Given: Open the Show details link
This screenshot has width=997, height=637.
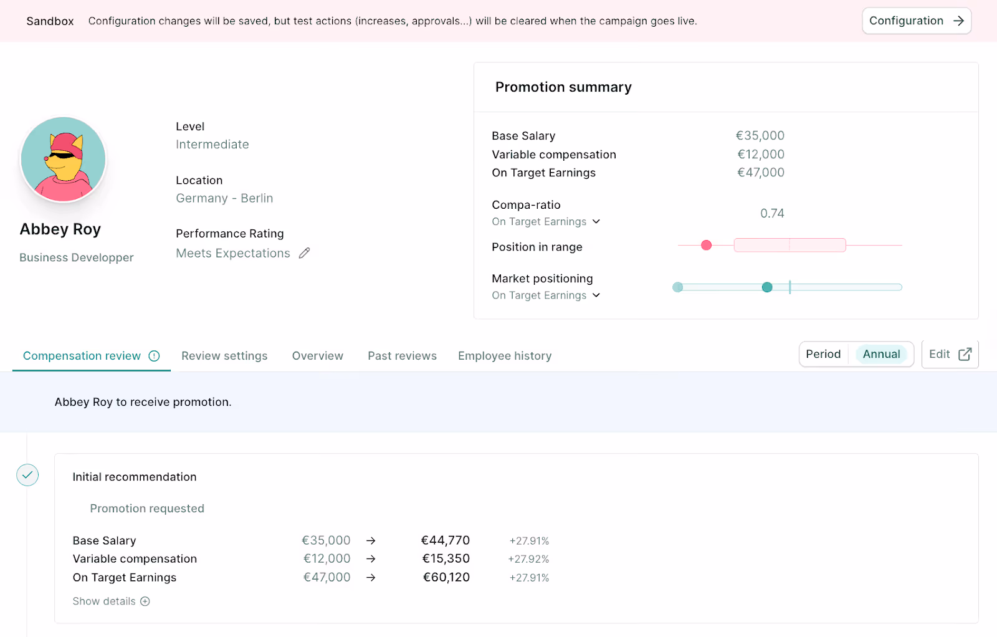Looking at the screenshot, I should pyautogui.click(x=104, y=601).
